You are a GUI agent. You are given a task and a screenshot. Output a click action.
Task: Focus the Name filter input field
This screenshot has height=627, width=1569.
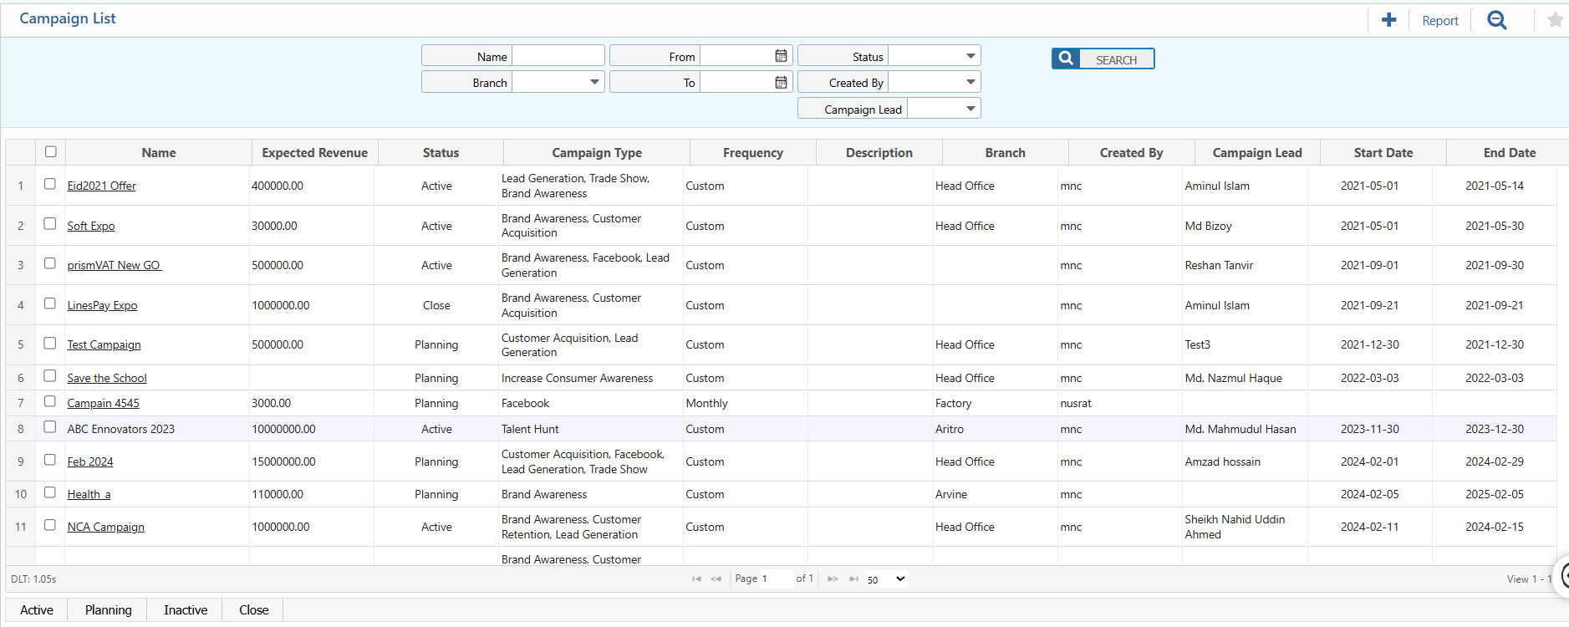click(558, 56)
